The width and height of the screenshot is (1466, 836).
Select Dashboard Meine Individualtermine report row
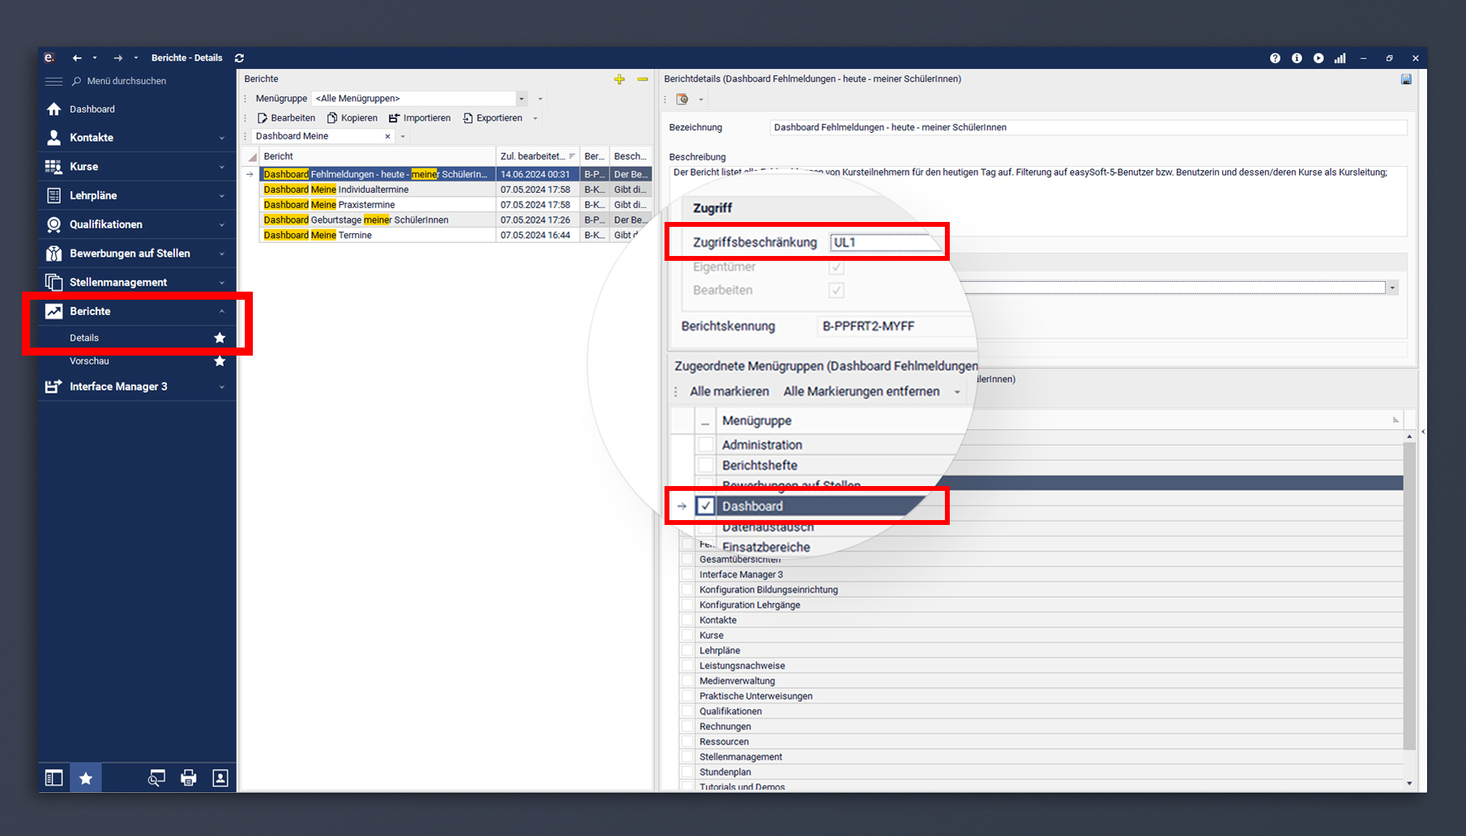[x=455, y=190]
